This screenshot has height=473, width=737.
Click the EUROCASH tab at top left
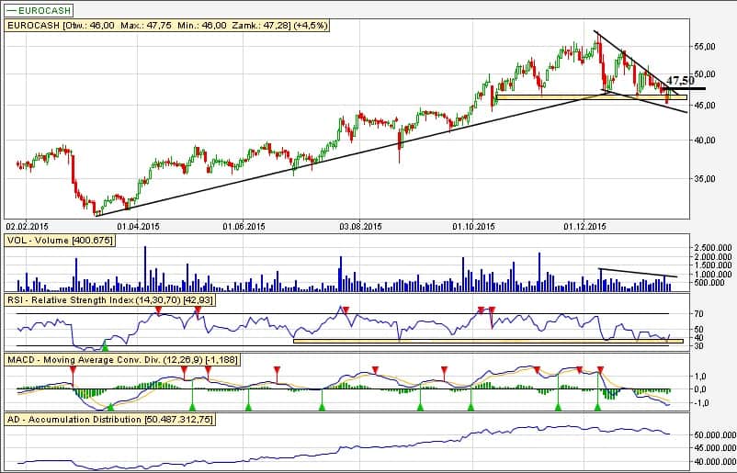38,9
